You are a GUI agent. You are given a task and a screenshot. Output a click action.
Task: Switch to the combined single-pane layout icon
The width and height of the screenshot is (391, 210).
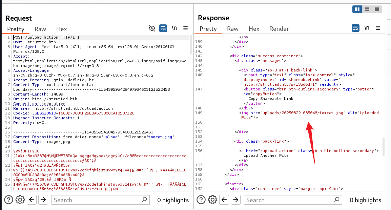[376, 9]
